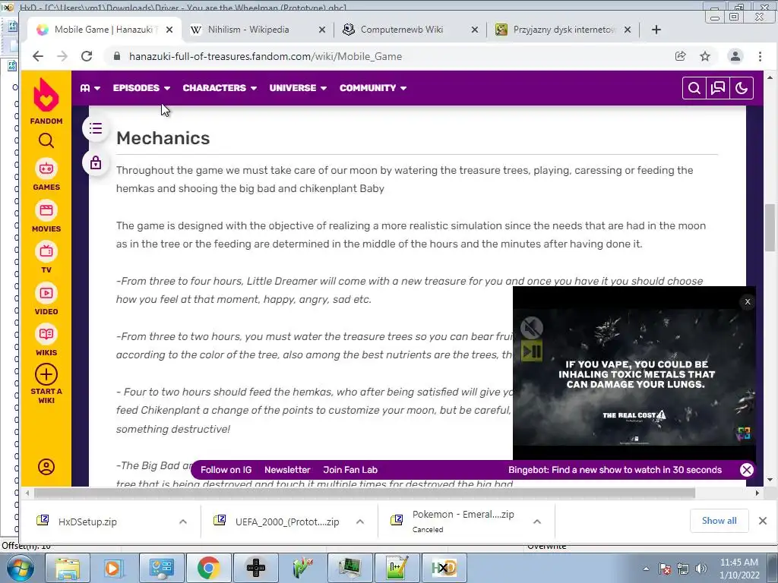Click the Newsletter link

287,470
